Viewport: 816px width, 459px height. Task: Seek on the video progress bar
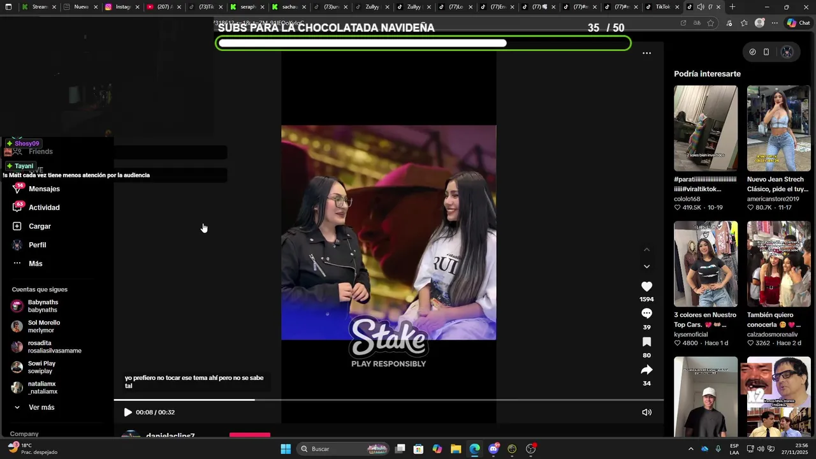(x=389, y=400)
